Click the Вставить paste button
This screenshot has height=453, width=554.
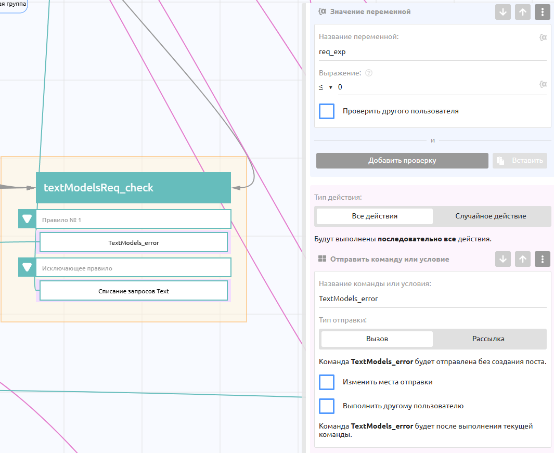[520, 161]
